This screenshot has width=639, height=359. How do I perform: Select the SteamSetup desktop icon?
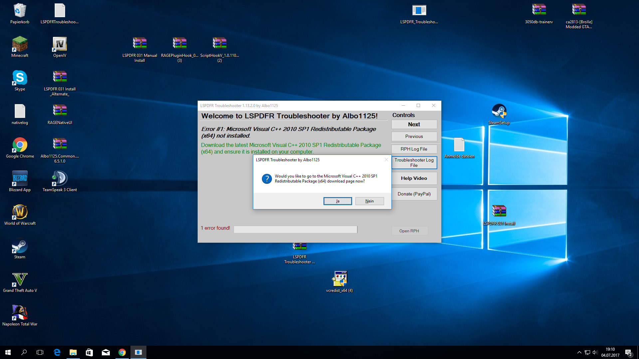(x=499, y=111)
